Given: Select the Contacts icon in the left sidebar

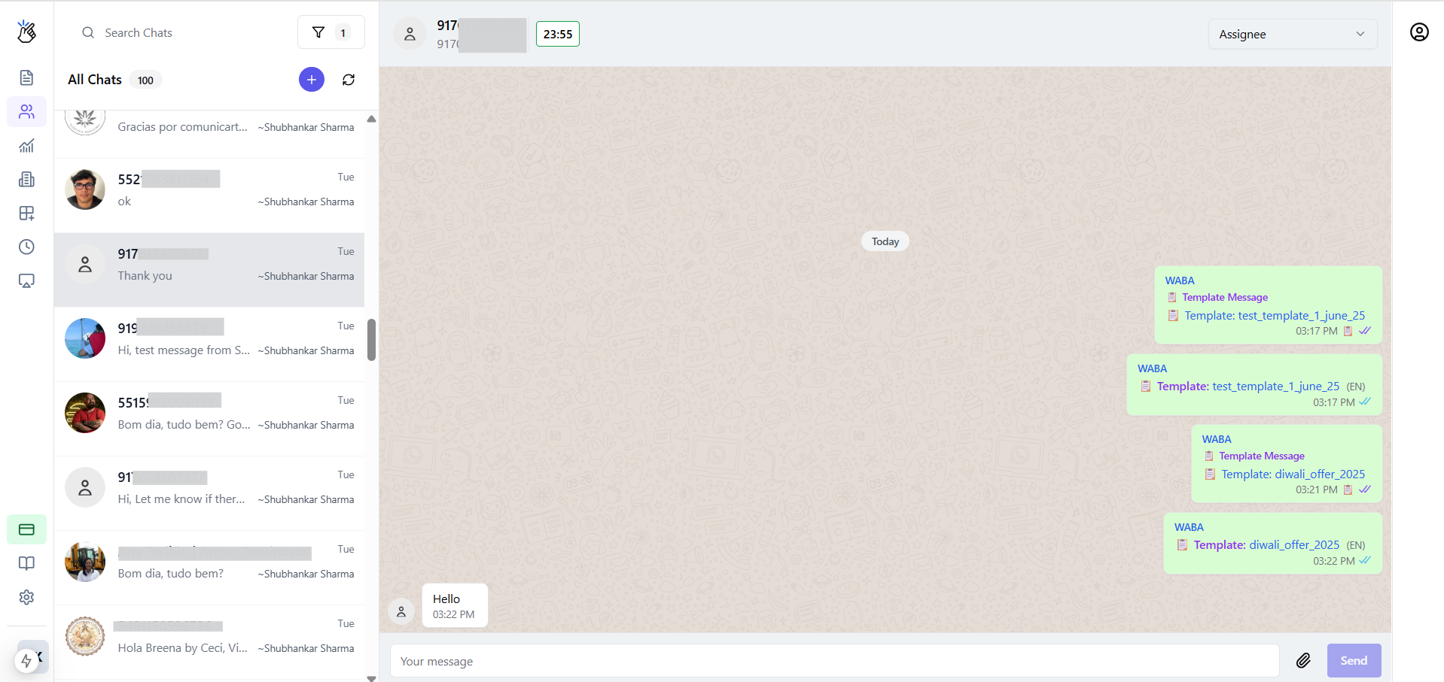Looking at the screenshot, I should point(26,111).
